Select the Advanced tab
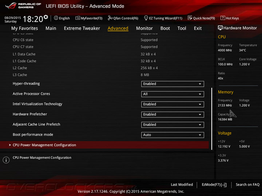The width and height of the screenshot is (262, 196). [118, 28]
